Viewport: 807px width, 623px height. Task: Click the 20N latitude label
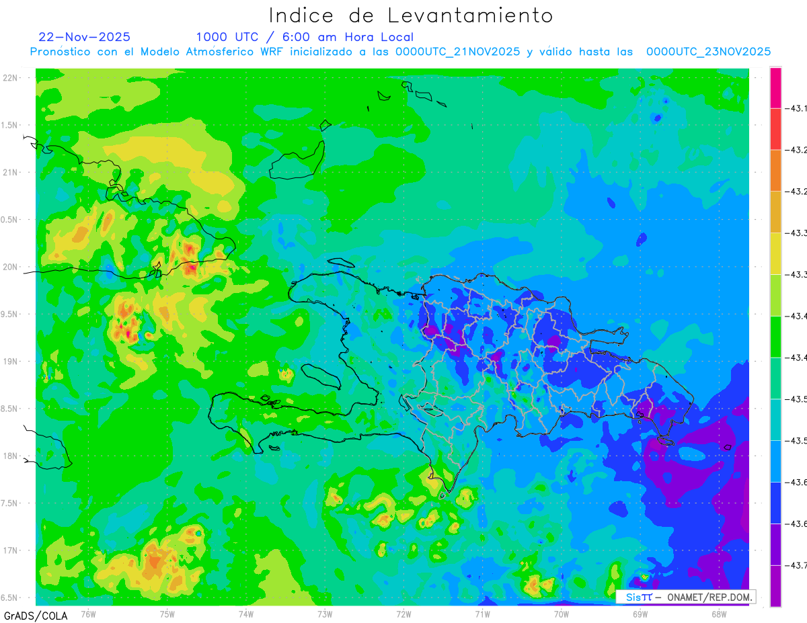pyautogui.click(x=11, y=267)
